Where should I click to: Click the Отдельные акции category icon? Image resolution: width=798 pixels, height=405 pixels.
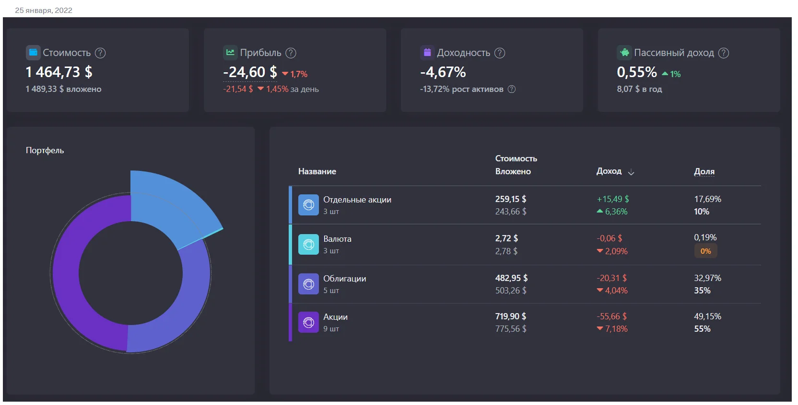(308, 205)
